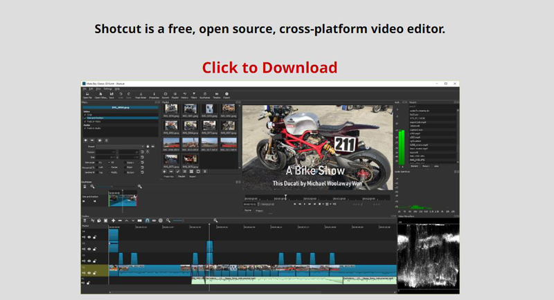Image resolution: width=554 pixels, height=300 pixels.
Task: Select the Distort size mode radio button
Action: pos(125,162)
